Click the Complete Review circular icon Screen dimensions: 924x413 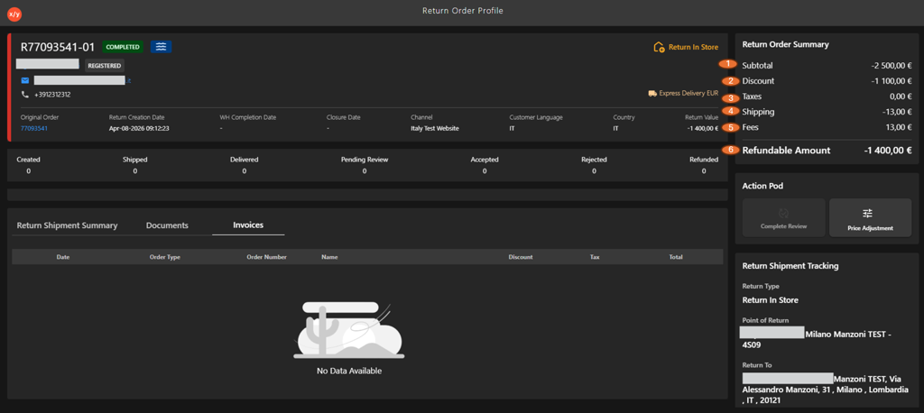(784, 214)
